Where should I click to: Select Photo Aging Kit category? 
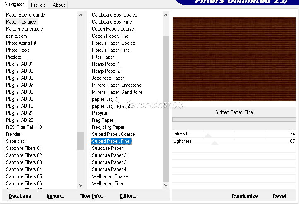click(x=21, y=43)
